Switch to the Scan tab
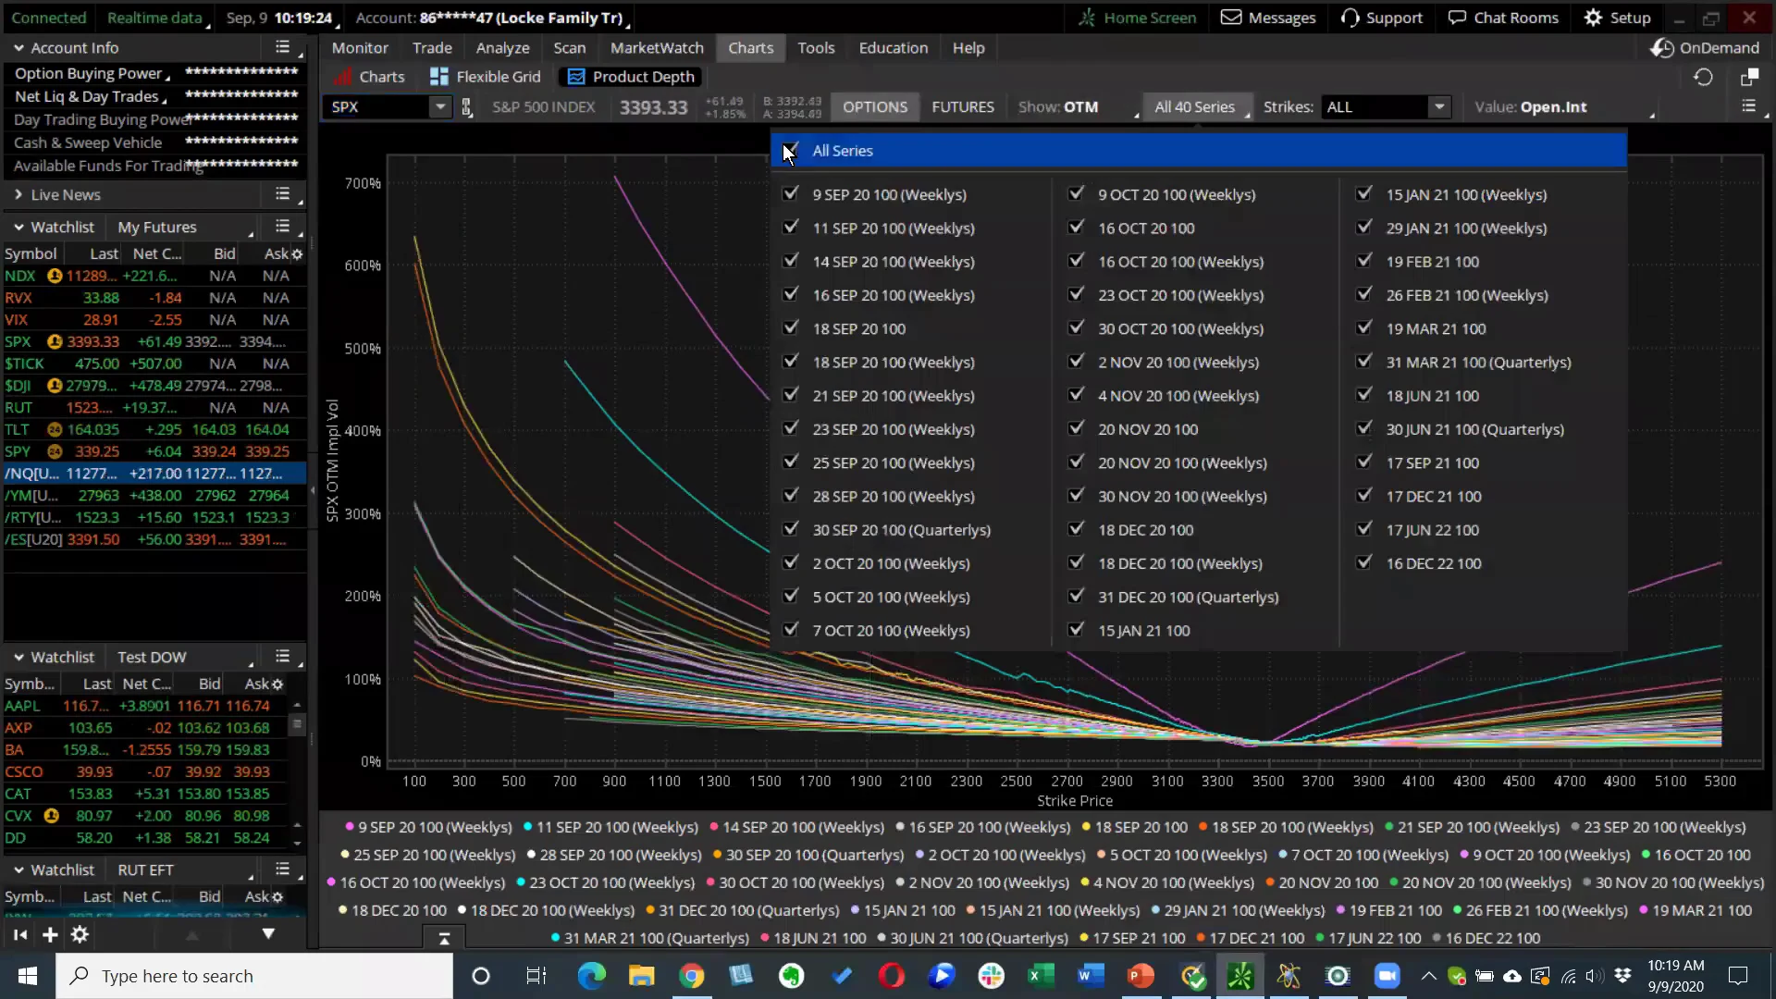Viewport: 1776px width, 999px height. click(569, 48)
